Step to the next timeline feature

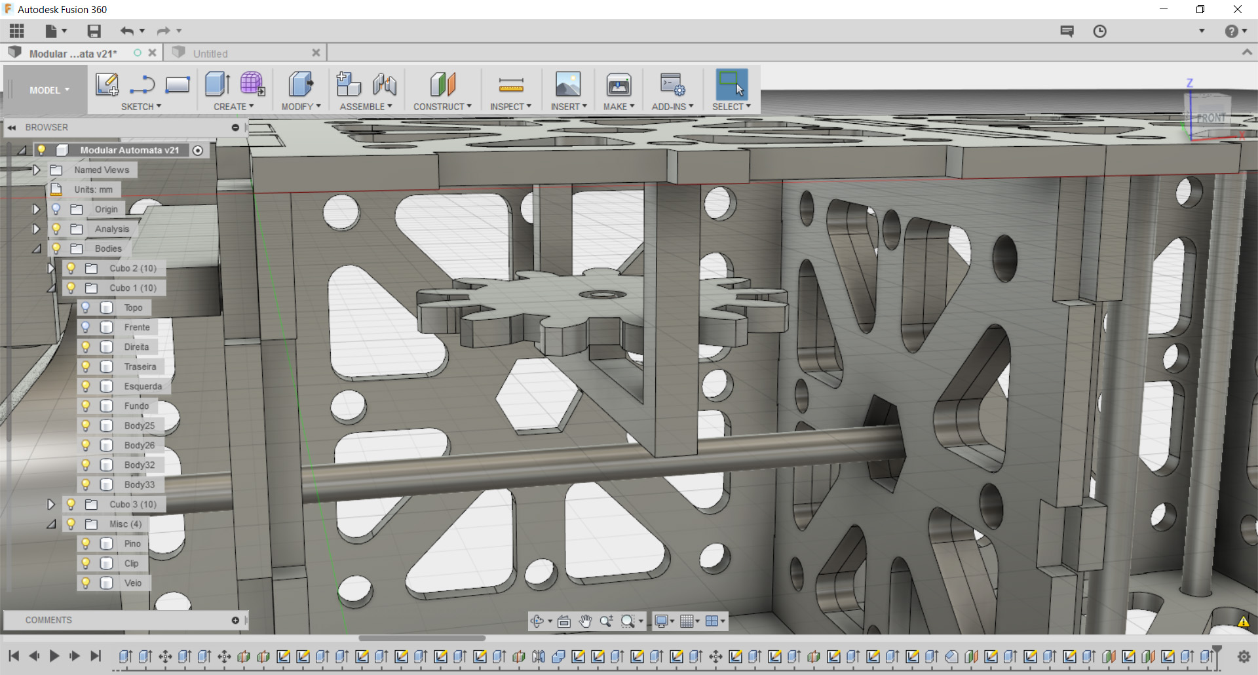pyautogui.click(x=75, y=655)
